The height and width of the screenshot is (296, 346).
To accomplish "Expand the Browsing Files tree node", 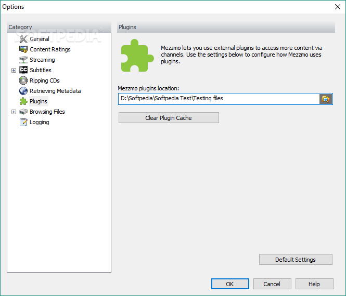I will 14,112.
